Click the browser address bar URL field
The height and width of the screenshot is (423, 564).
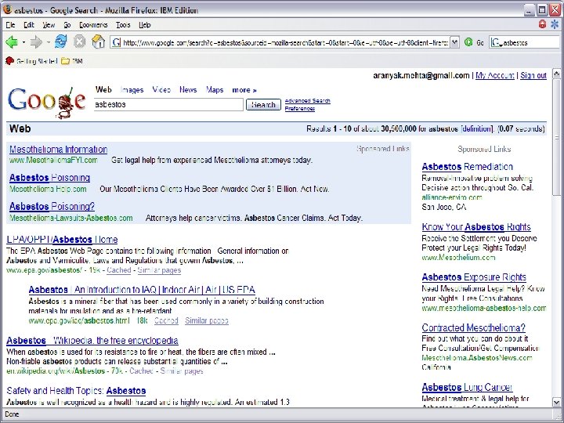point(280,42)
